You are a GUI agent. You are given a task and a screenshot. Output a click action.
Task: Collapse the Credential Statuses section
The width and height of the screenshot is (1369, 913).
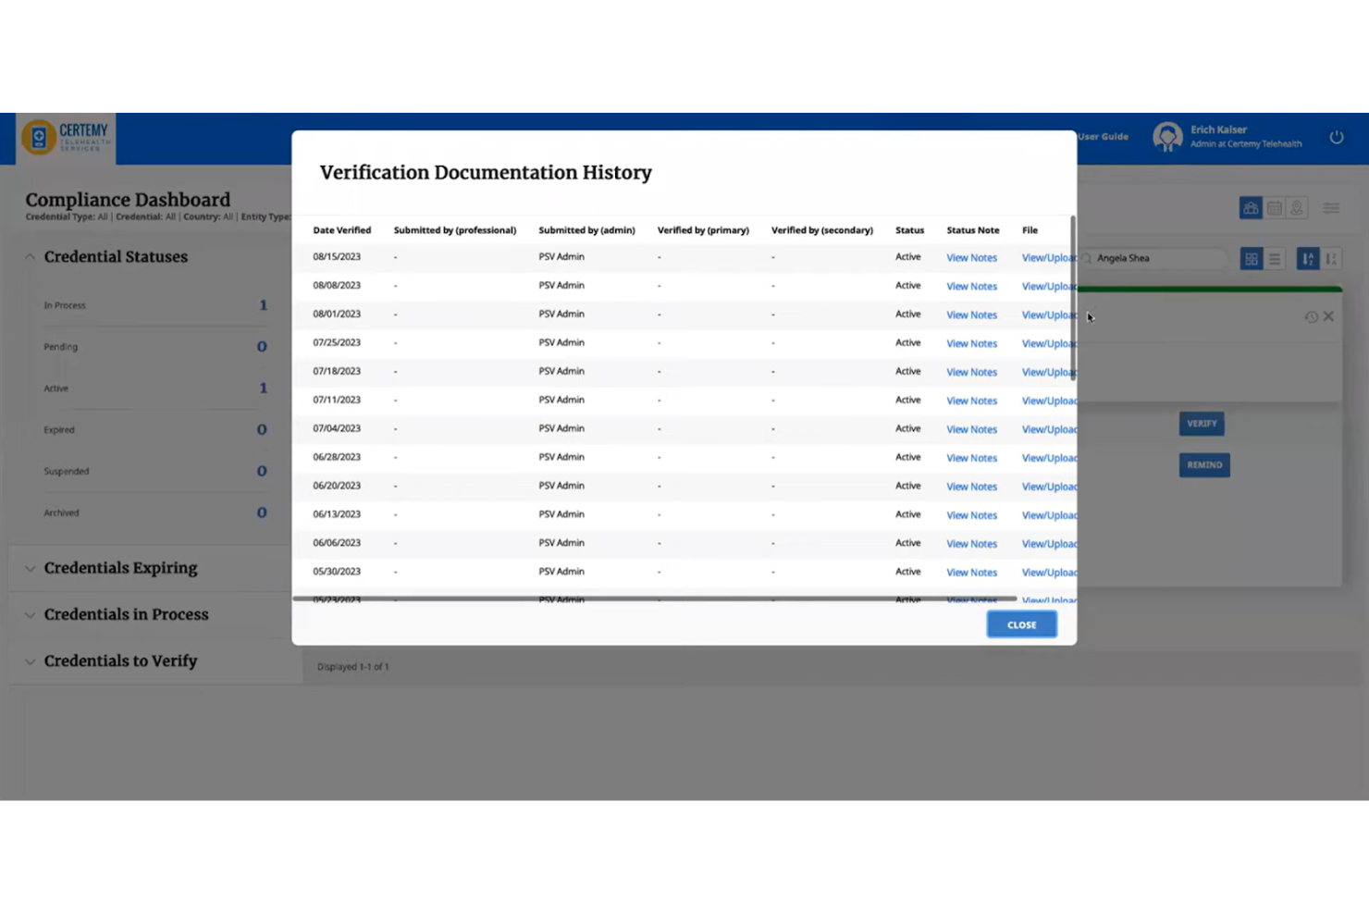[30, 256]
